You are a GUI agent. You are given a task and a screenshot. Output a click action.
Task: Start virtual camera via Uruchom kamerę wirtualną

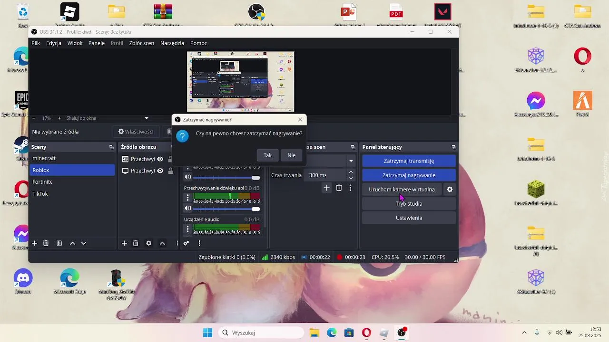point(402,190)
